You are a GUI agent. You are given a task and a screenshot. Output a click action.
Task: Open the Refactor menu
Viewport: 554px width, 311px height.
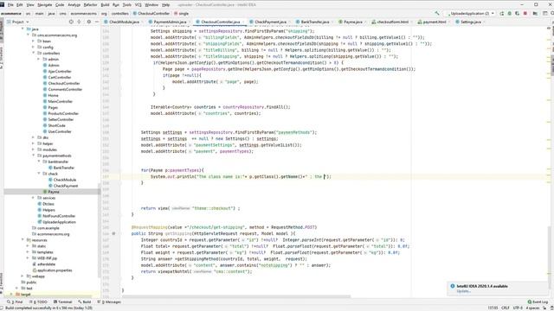90,5
